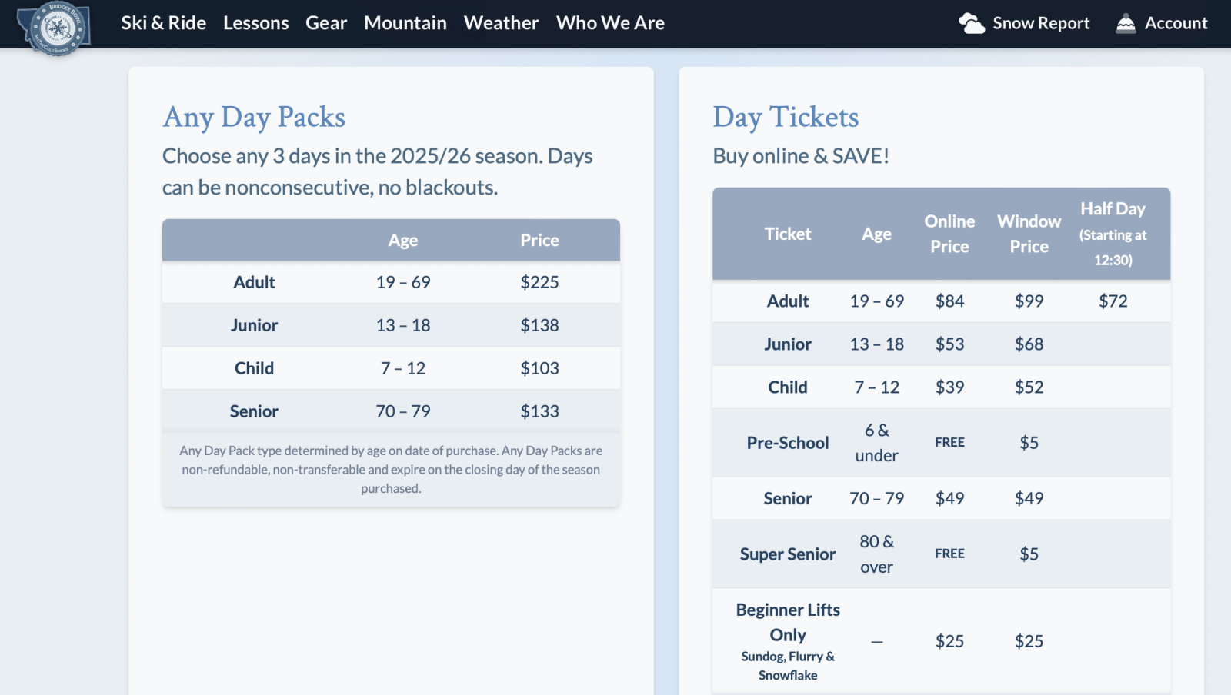Click the Account link

point(1177,22)
